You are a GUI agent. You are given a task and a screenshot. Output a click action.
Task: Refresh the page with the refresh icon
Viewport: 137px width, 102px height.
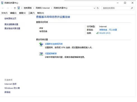coord(98,8)
